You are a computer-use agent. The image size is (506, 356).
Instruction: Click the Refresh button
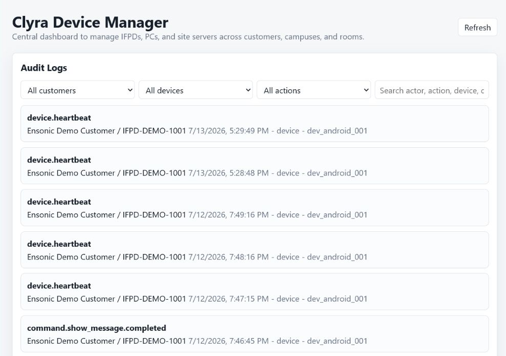(477, 27)
